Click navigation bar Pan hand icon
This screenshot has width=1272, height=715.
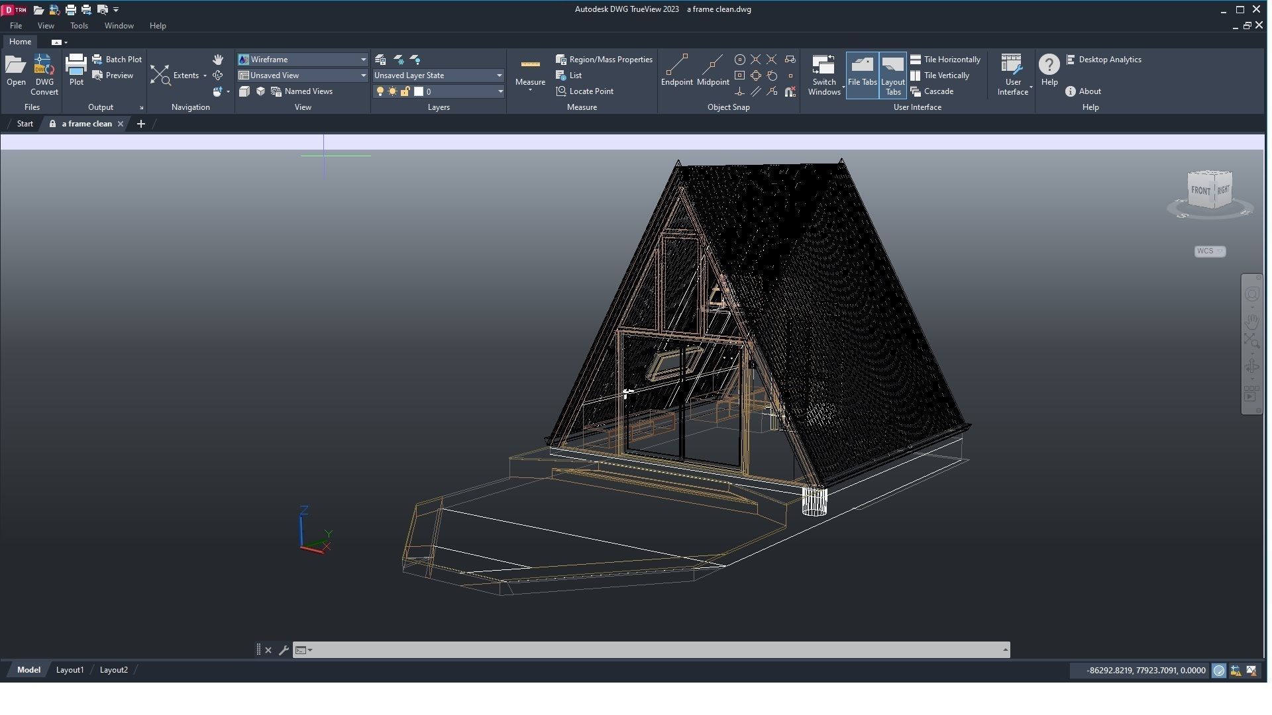coord(1251,321)
